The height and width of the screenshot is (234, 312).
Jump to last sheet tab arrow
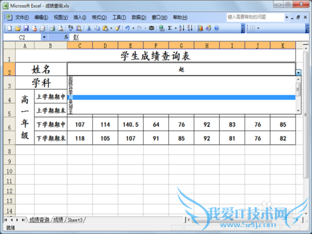coord(23,220)
